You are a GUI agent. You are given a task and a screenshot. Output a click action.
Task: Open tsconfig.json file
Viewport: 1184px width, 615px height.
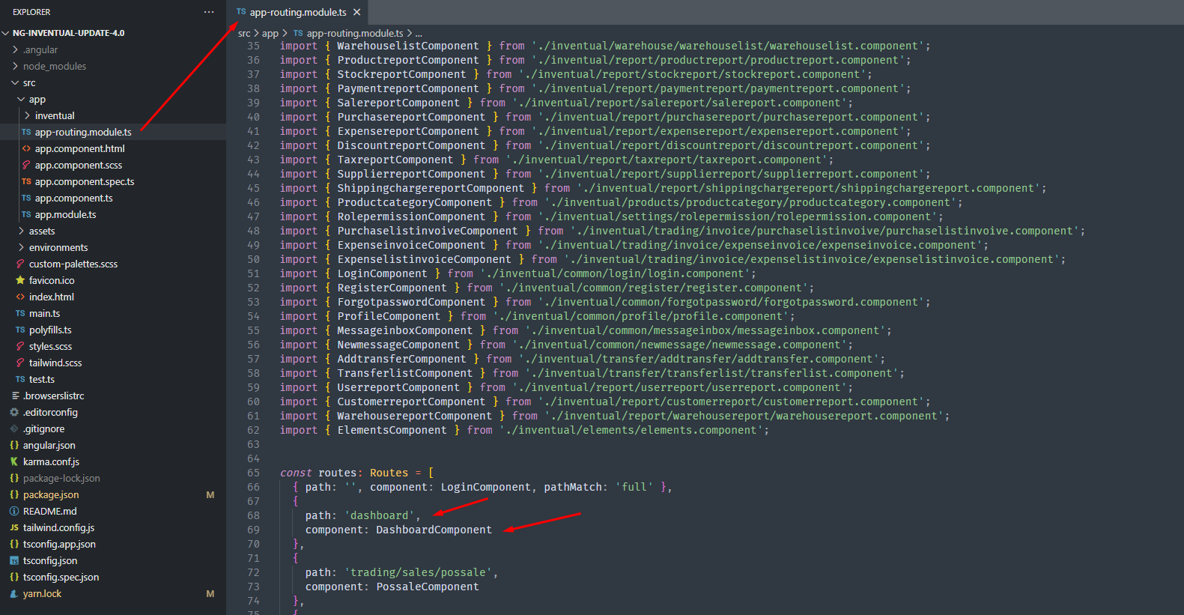[50, 560]
